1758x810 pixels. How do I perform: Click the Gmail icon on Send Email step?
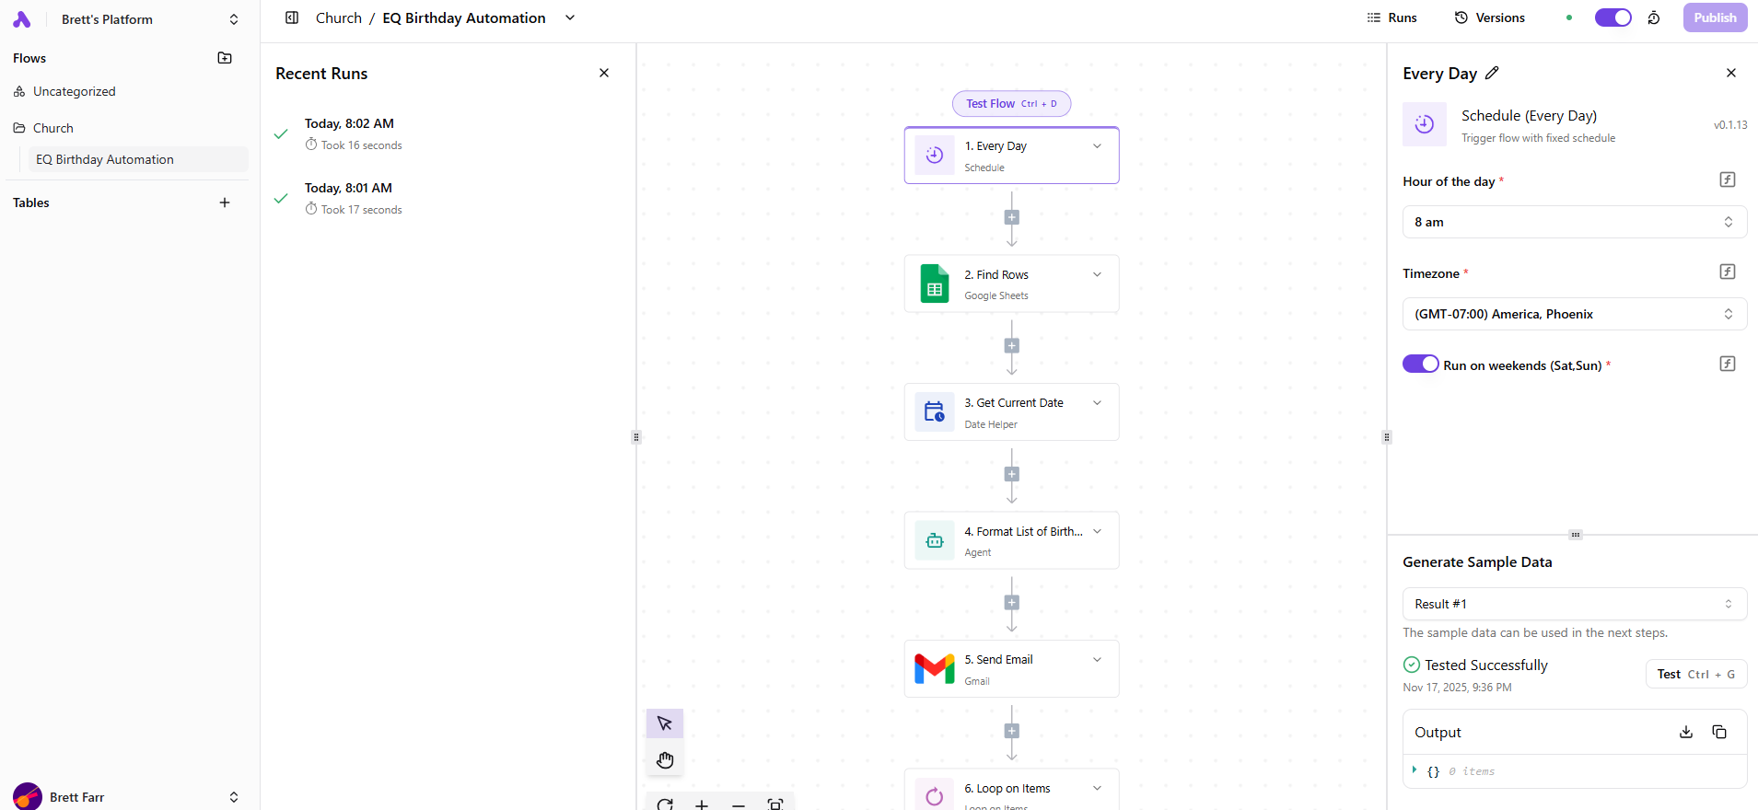(x=934, y=669)
